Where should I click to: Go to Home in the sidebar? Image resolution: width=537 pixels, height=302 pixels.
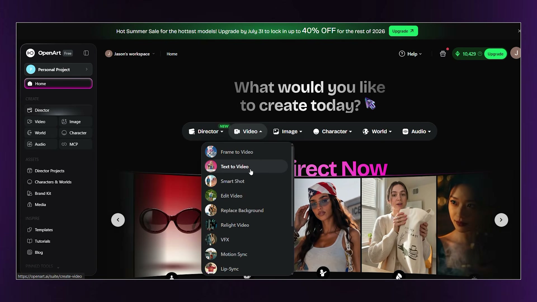(58, 84)
